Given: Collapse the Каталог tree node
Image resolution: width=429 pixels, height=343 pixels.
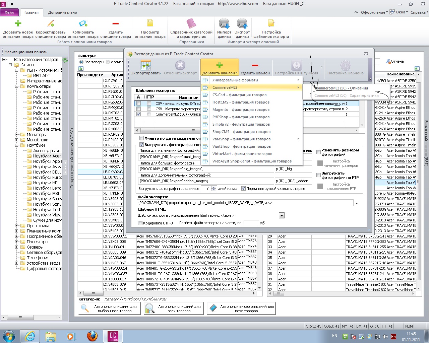Looking at the screenshot, I should click(x=10, y=65).
